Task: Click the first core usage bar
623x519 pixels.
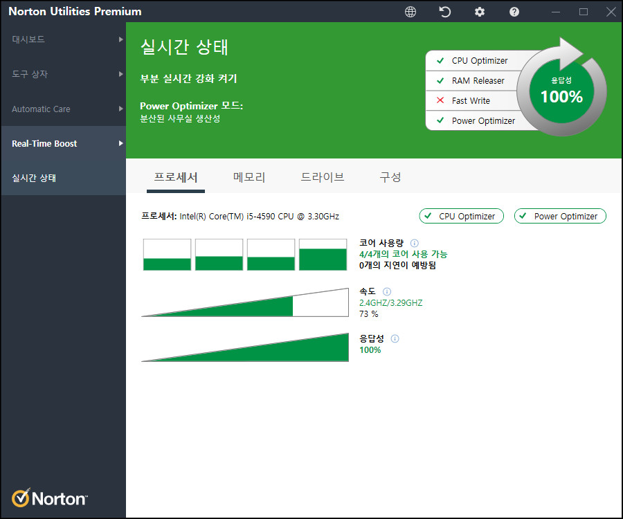Action: tap(167, 255)
